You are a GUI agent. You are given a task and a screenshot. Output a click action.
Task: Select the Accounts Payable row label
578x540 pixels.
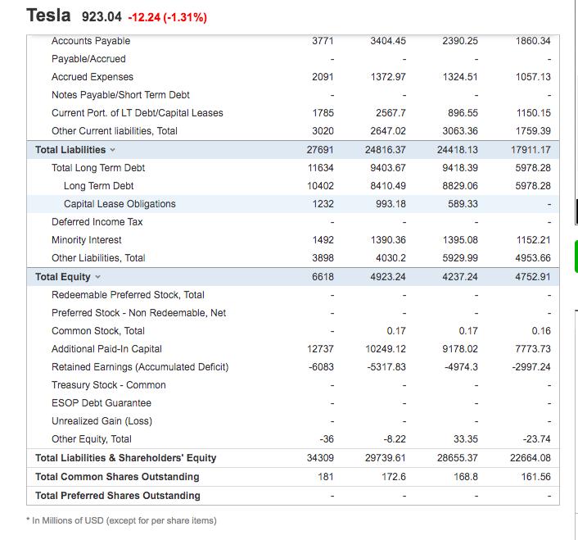pos(91,41)
